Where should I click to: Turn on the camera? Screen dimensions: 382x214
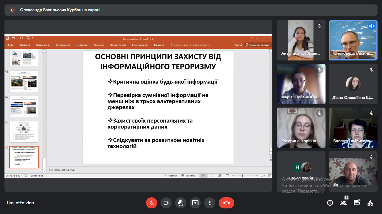click(x=166, y=203)
